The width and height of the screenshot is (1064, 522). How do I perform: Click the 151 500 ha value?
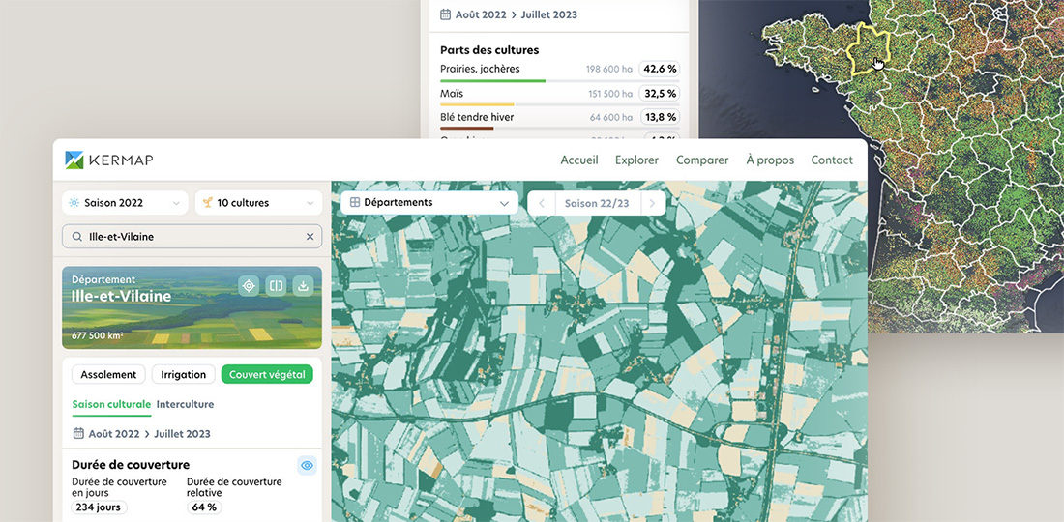(x=610, y=94)
